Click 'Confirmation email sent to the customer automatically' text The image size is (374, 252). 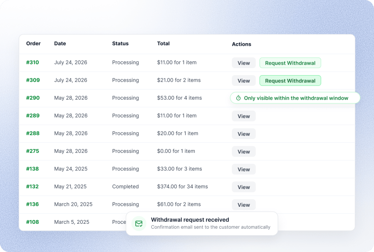tap(211, 227)
